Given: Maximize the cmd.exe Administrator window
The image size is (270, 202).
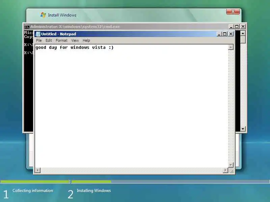Looking at the screenshot, I should [x=237, y=27].
